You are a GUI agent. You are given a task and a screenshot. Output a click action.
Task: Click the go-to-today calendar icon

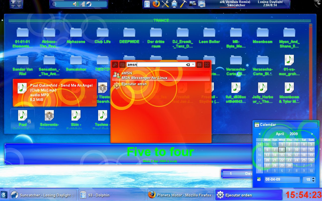259,179
